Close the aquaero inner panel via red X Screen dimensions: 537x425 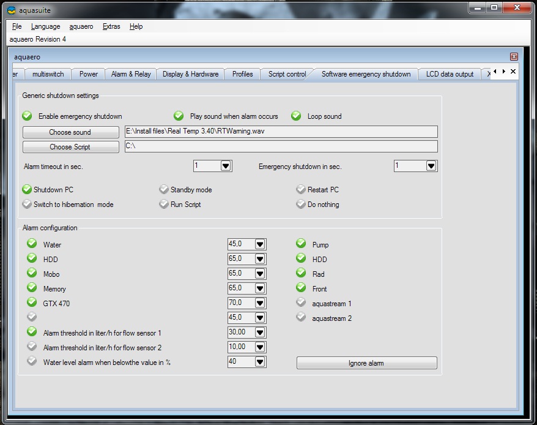(514, 56)
